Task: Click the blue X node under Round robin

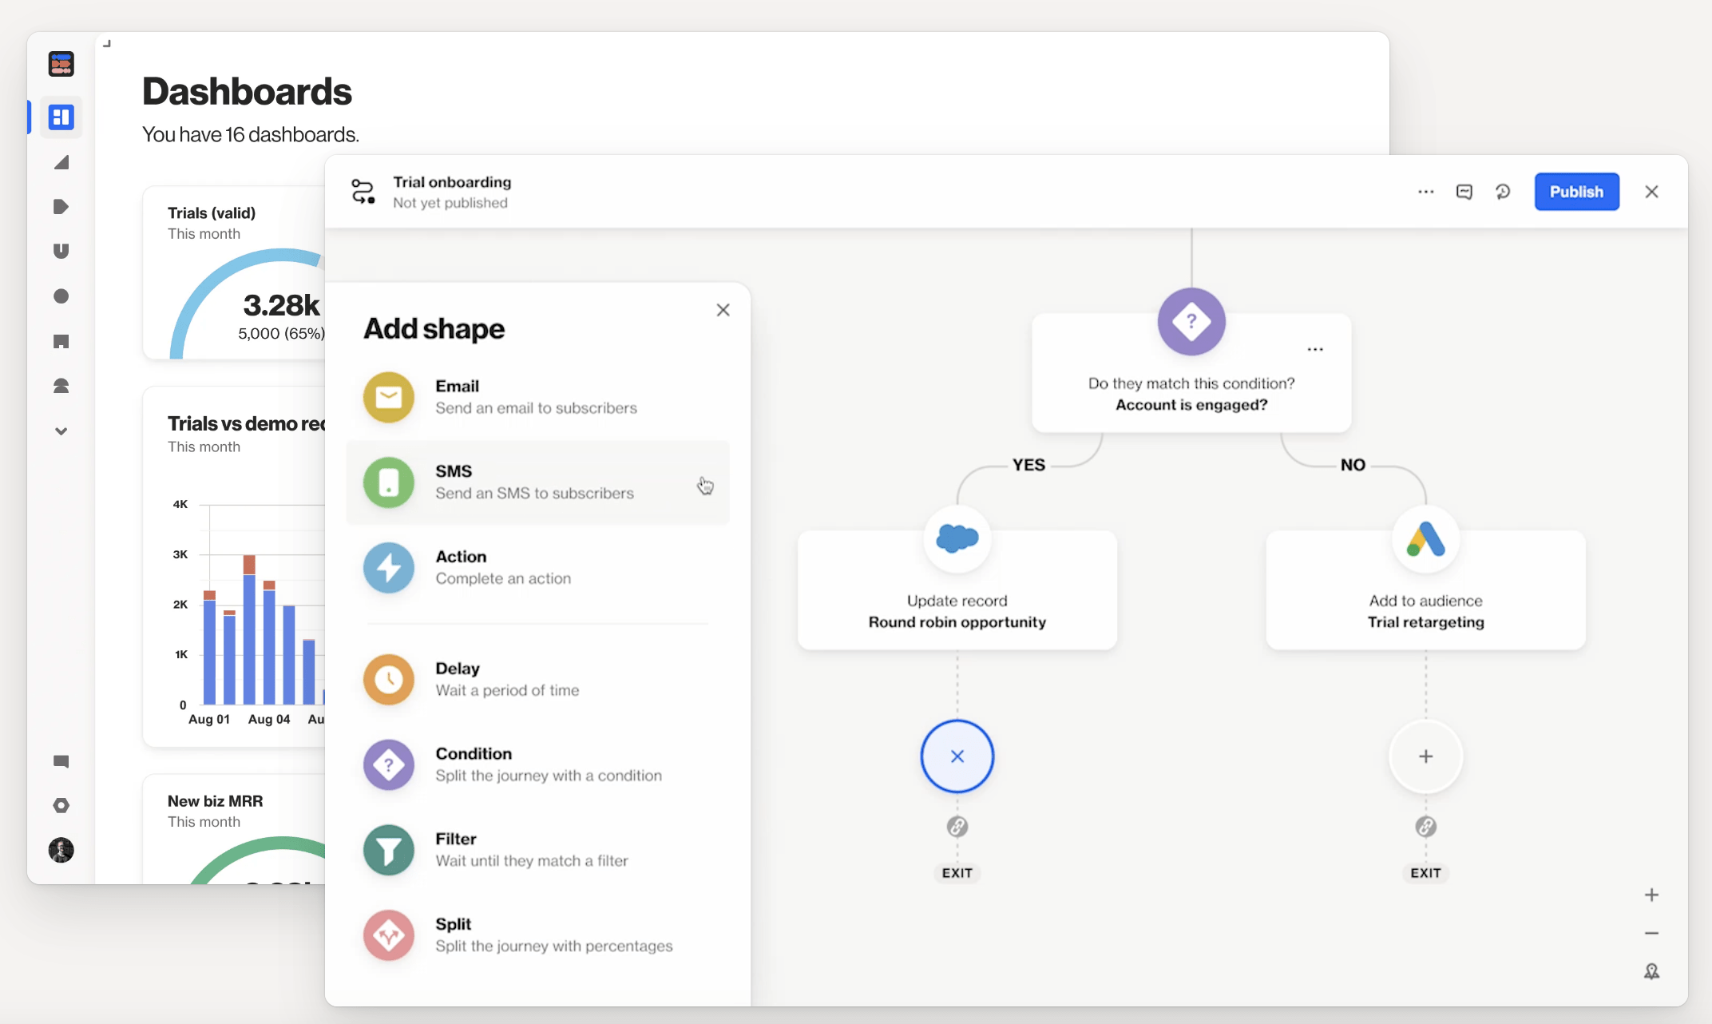Action: pos(957,756)
